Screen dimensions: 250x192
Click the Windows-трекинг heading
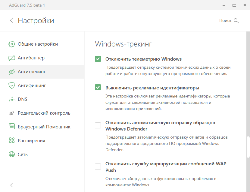point(123,44)
